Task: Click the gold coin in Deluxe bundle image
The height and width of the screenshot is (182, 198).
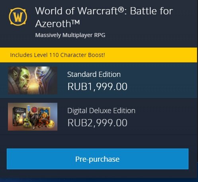Action: point(51,124)
